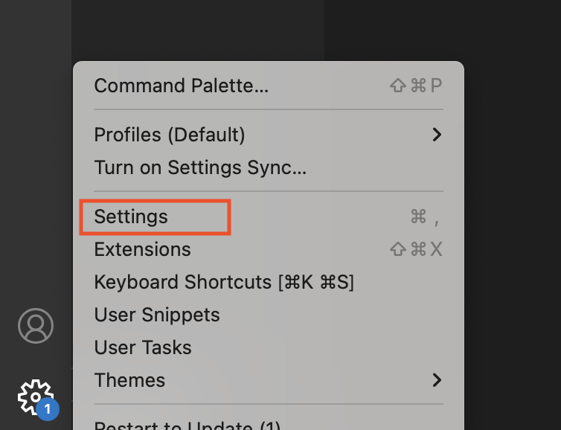This screenshot has width=561, height=430.
Task: Click Restart to Update (1)
Action: click(187, 425)
